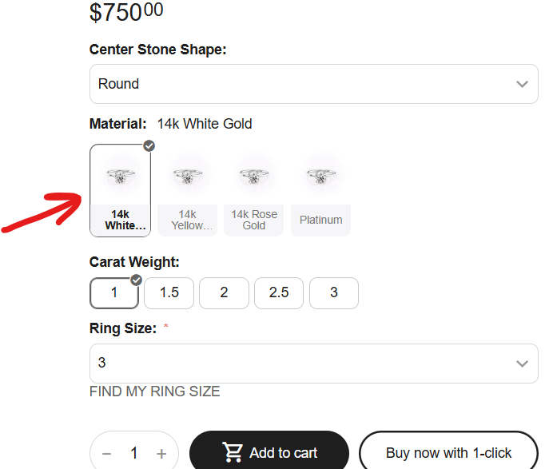Choose 2 carat weight
This screenshot has height=469, width=549.
224,292
